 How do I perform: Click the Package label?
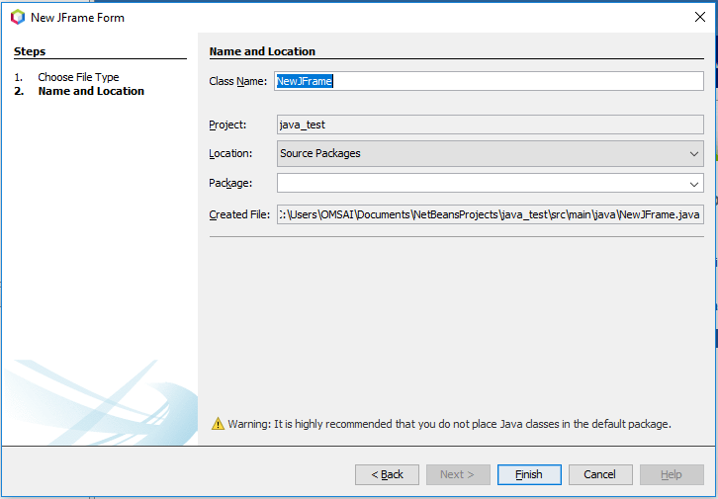click(x=230, y=183)
